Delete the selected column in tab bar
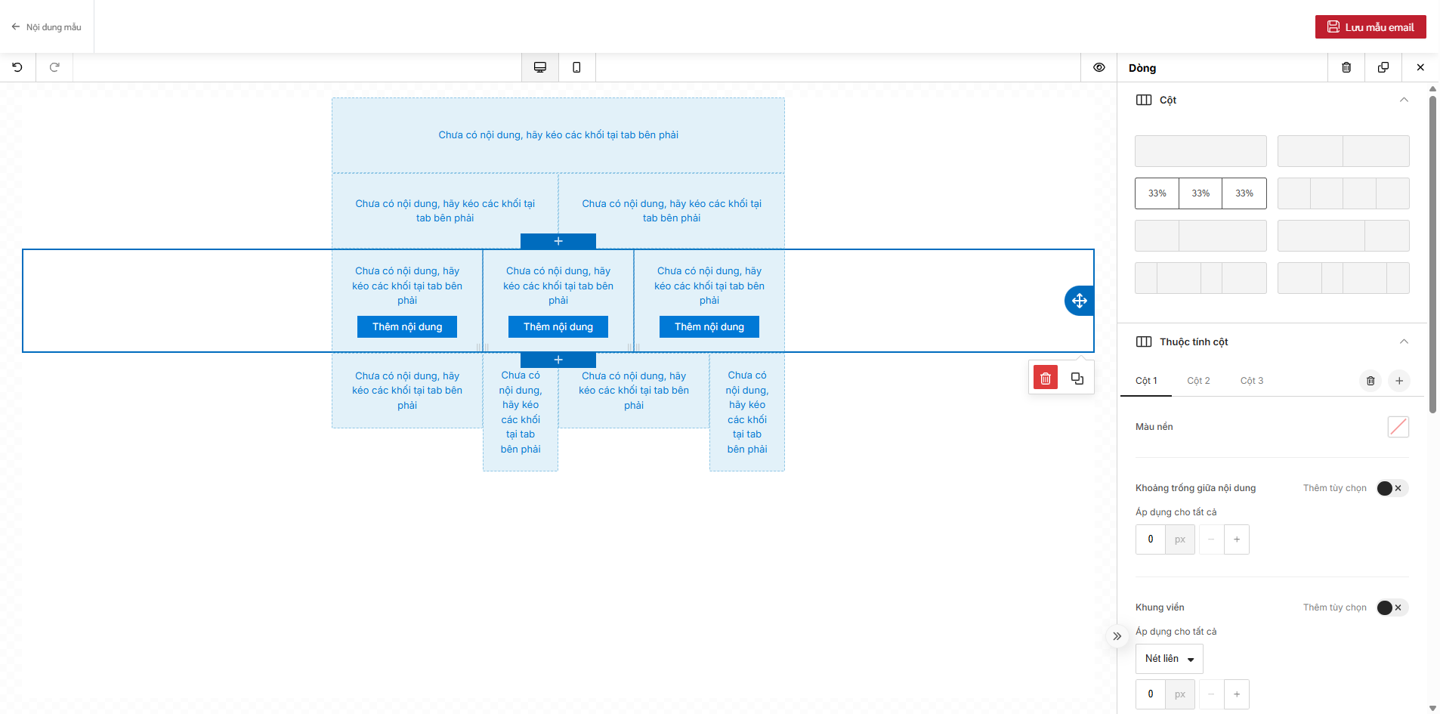Screen dimensions: 1440x714 click(1370, 381)
